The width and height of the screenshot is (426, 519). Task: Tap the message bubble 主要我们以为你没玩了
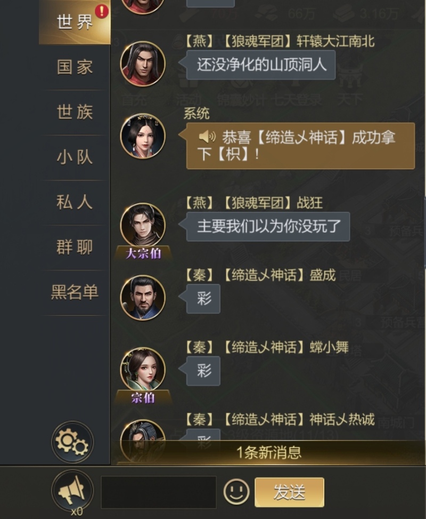click(x=268, y=226)
